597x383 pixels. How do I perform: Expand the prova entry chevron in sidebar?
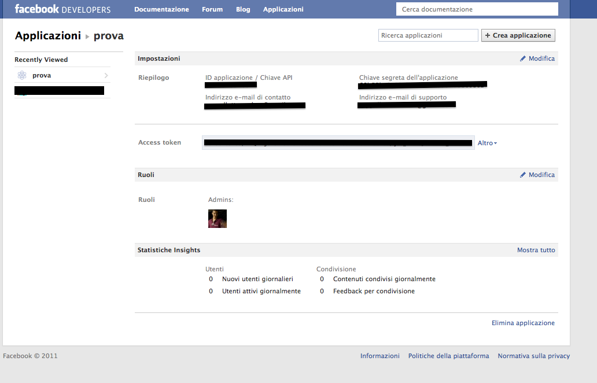[x=106, y=75]
